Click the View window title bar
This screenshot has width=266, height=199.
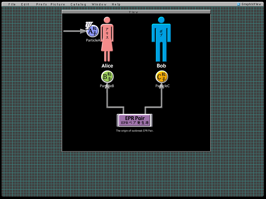point(136,12)
